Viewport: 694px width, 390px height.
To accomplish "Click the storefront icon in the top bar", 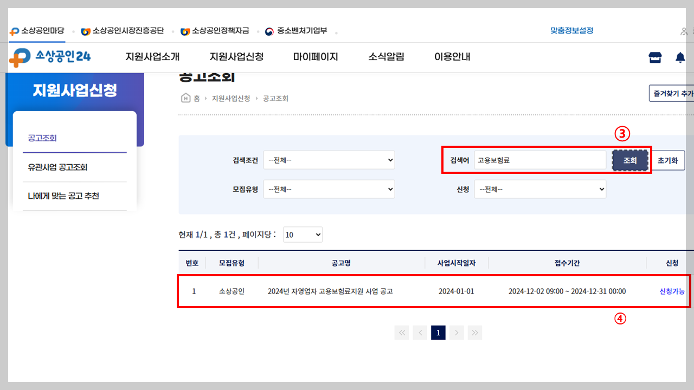I will (655, 57).
